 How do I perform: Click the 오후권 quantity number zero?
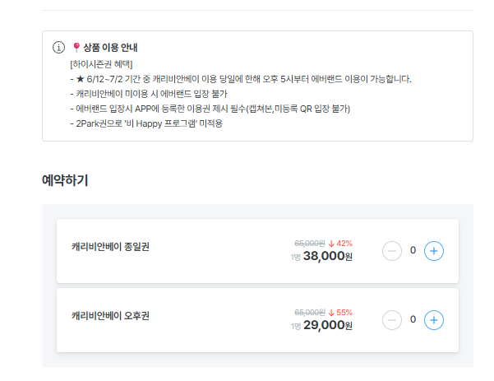coord(413,319)
